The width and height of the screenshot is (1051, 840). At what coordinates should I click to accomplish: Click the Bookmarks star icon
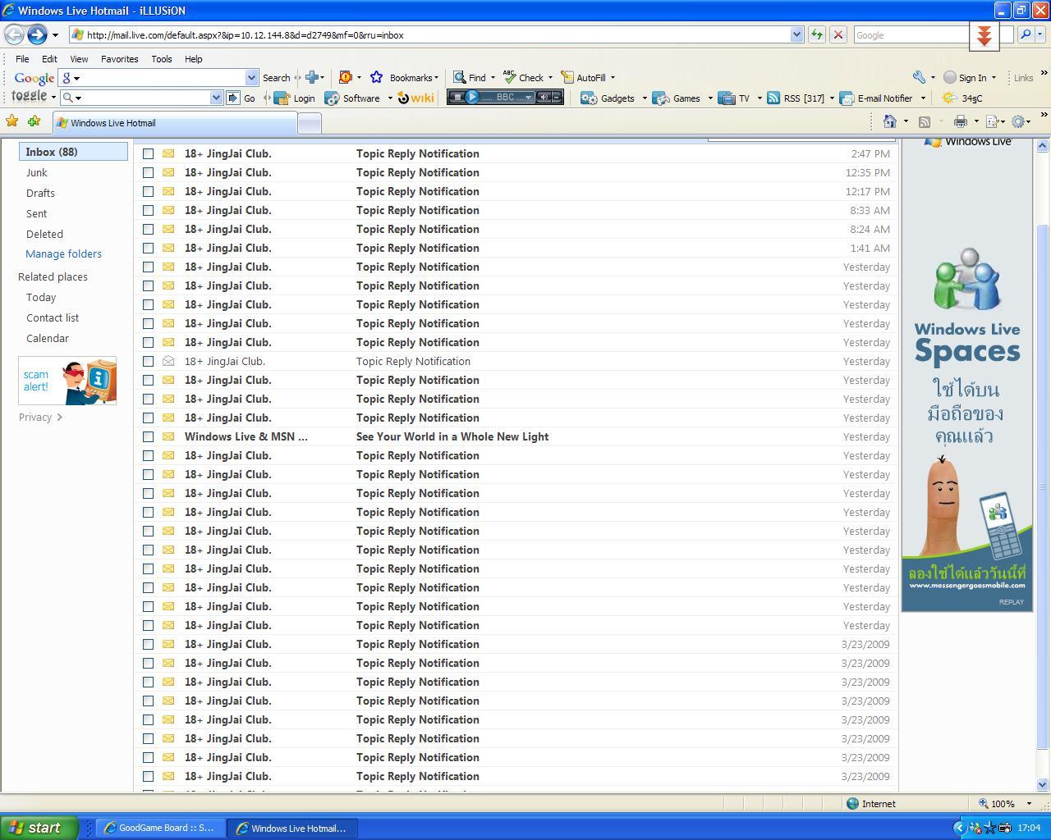coord(376,77)
